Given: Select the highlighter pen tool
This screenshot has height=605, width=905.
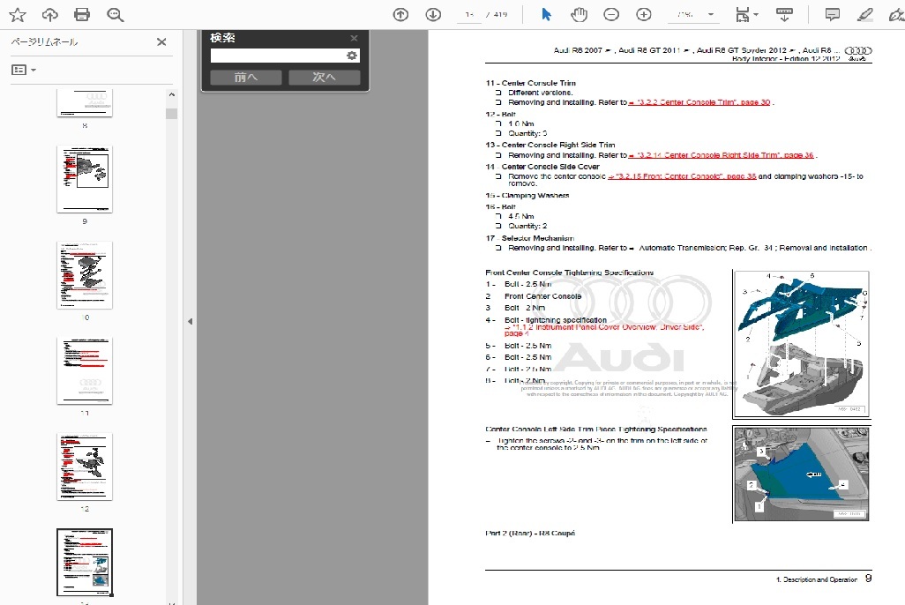Looking at the screenshot, I should (x=864, y=14).
